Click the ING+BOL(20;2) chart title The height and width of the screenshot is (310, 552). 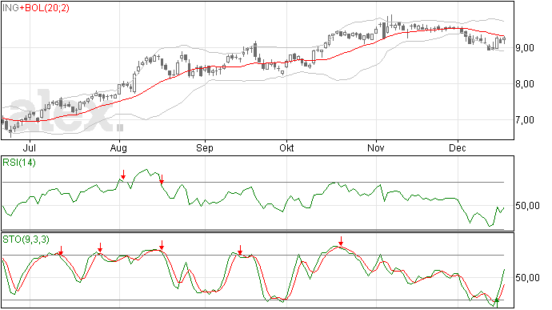point(35,8)
